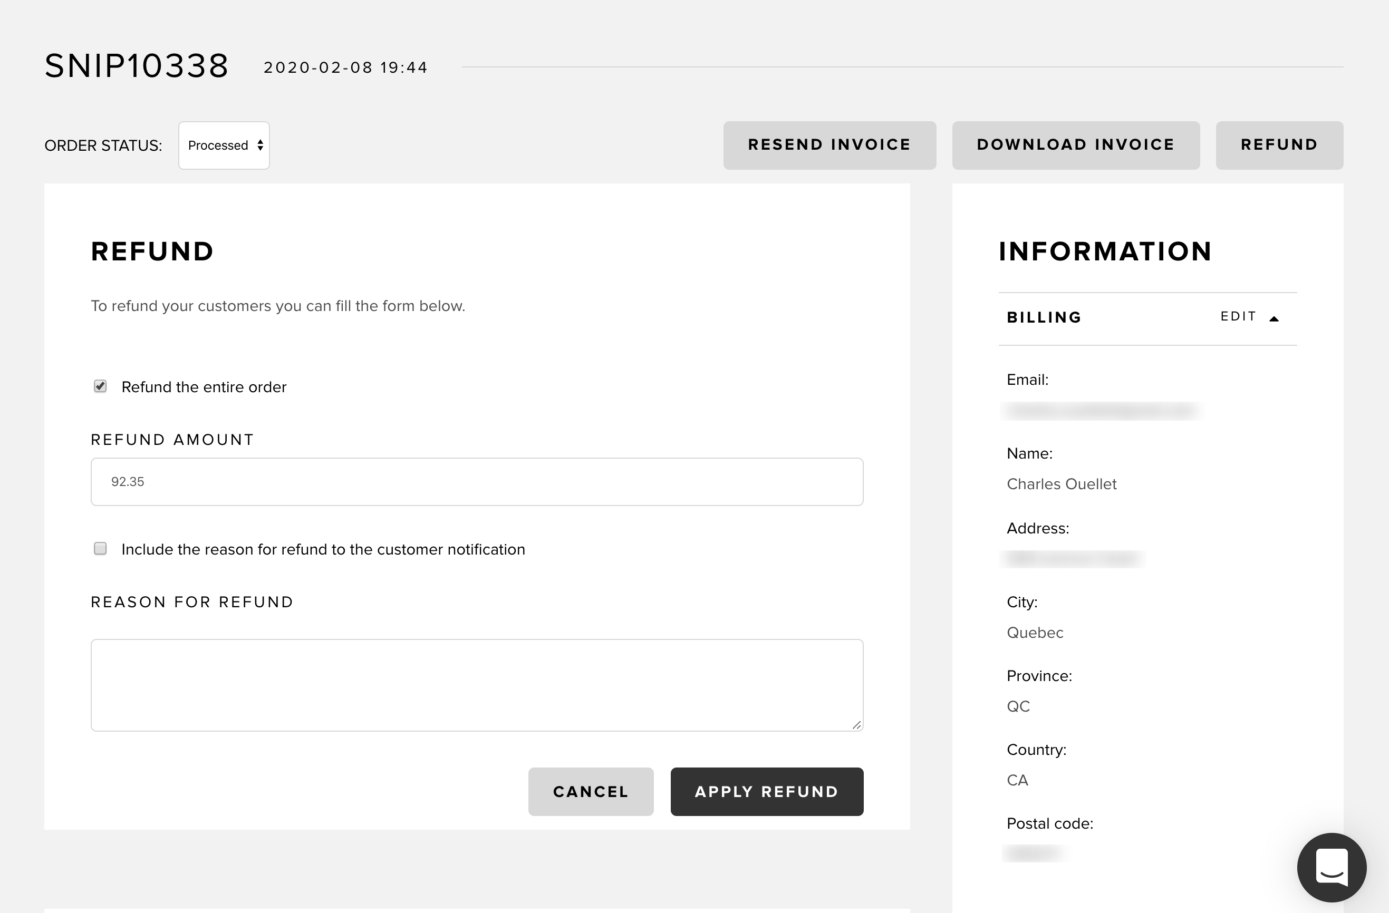The height and width of the screenshot is (913, 1389).
Task: Cancel the refund form
Action: click(x=591, y=792)
